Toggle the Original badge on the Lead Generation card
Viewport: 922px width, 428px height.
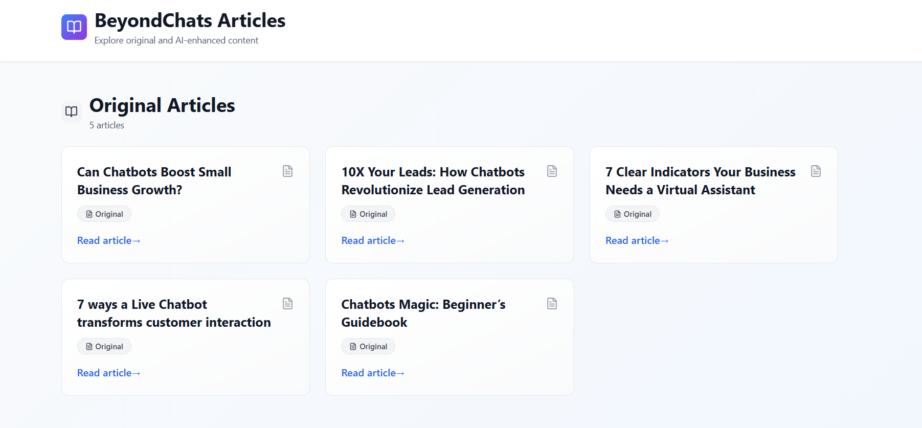click(x=368, y=214)
